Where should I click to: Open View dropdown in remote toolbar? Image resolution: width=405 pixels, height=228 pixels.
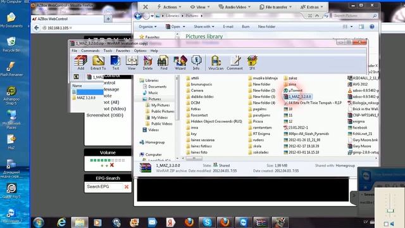[x=200, y=7]
